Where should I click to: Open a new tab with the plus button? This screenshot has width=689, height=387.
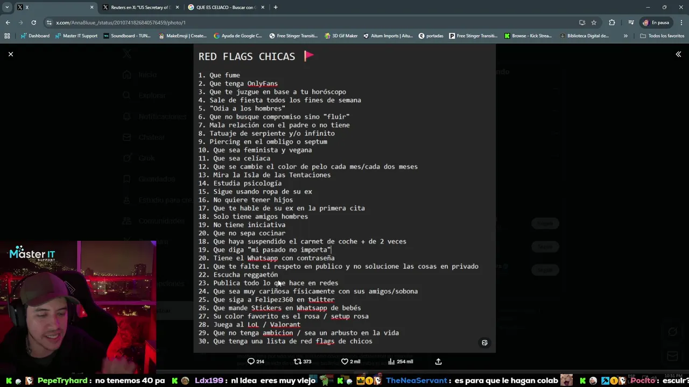pos(276,8)
